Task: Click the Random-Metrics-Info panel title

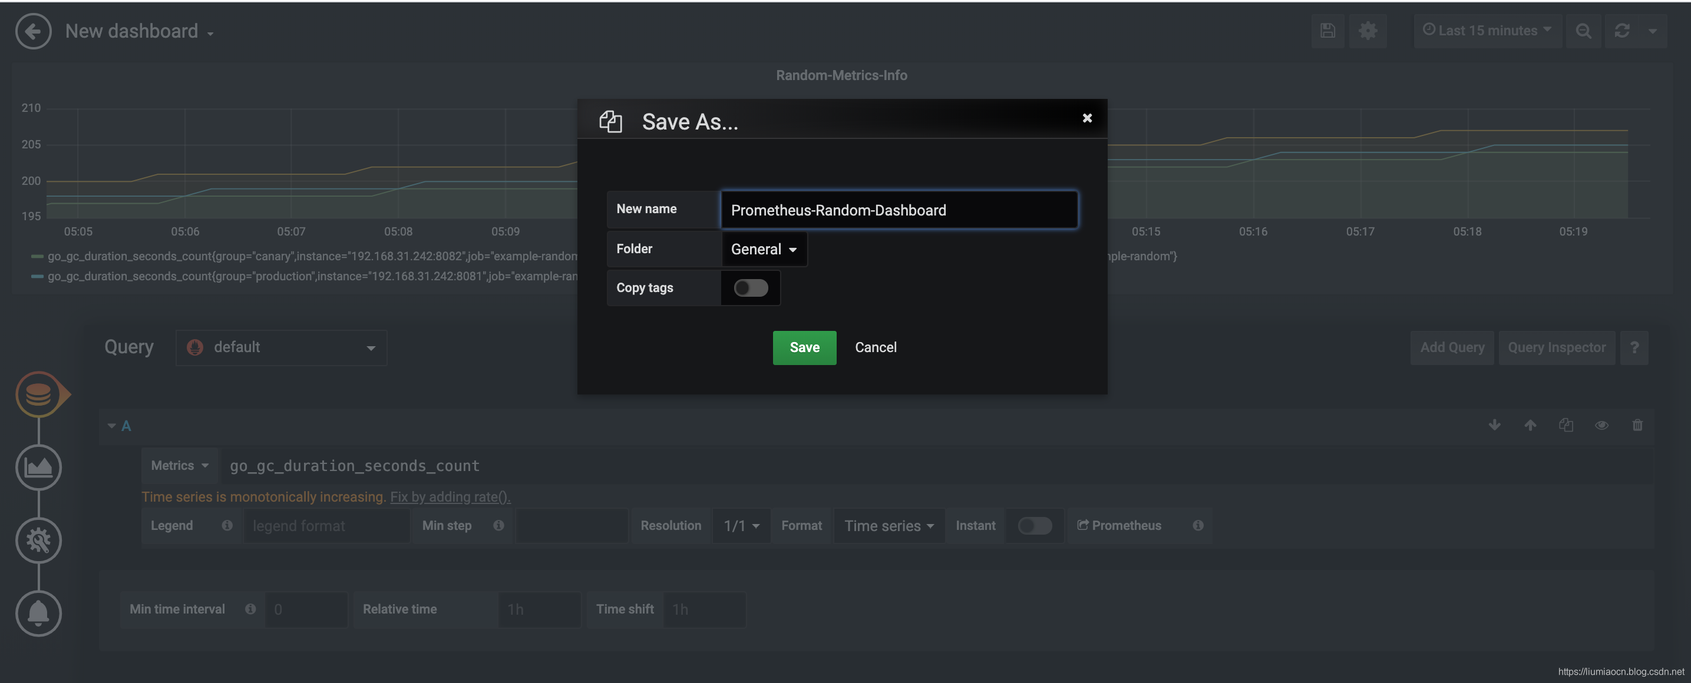Action: [841, 75]
